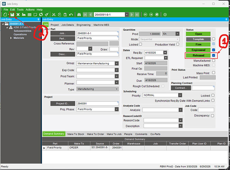Cut using the scissors toolbar icon
Screen dimensions: 230x170
coord(54,15)
